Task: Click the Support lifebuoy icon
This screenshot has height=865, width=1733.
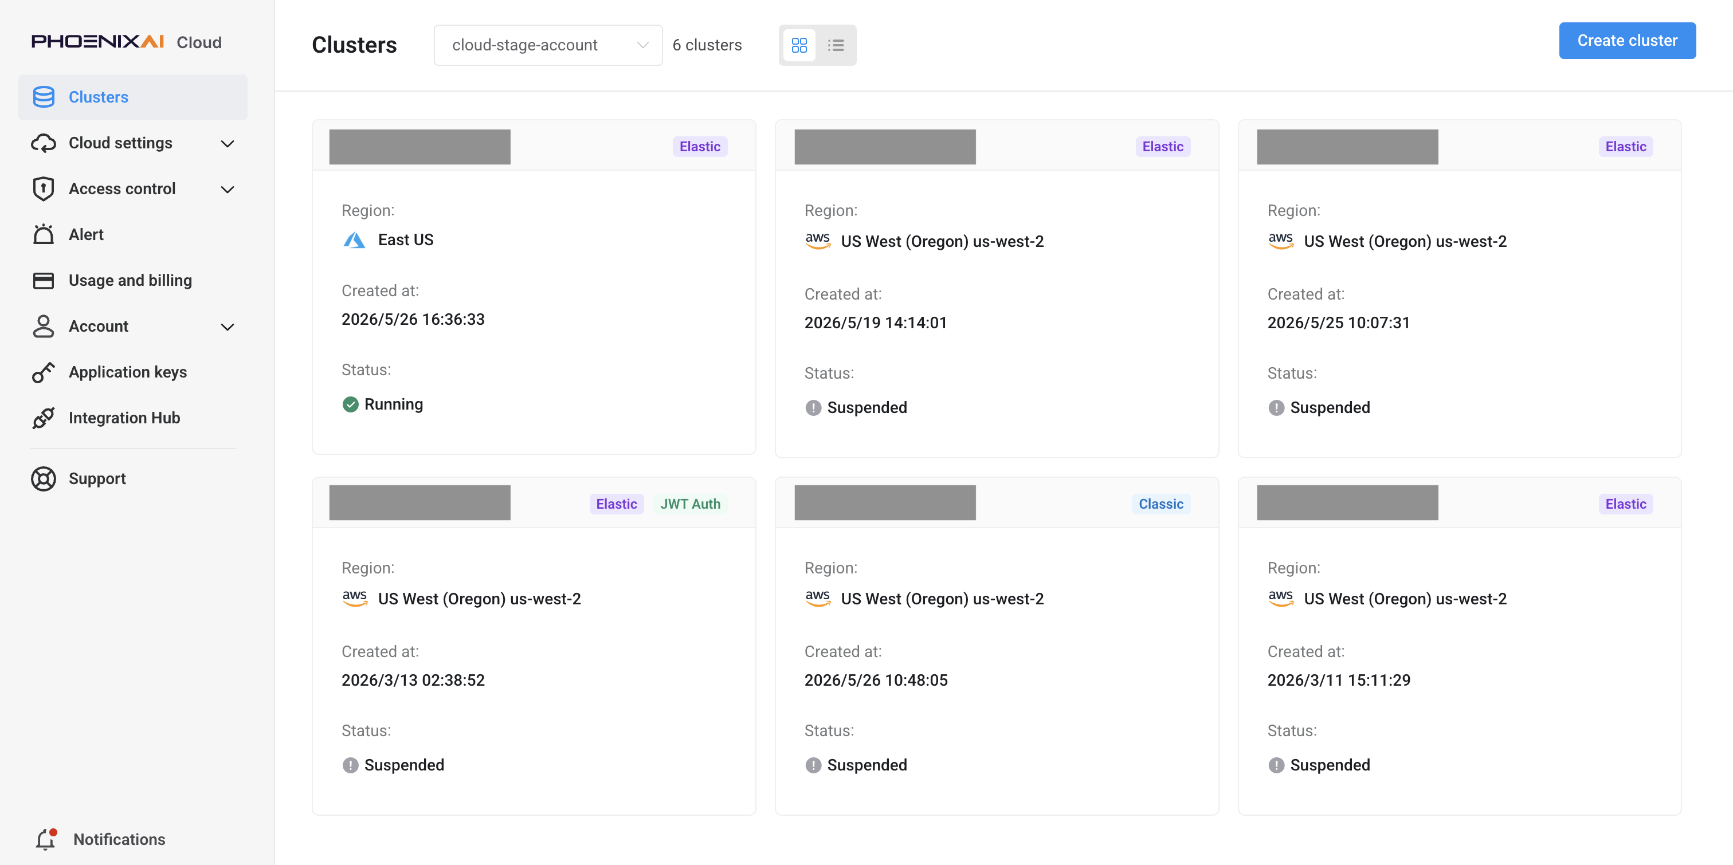Action: point(44,478)
